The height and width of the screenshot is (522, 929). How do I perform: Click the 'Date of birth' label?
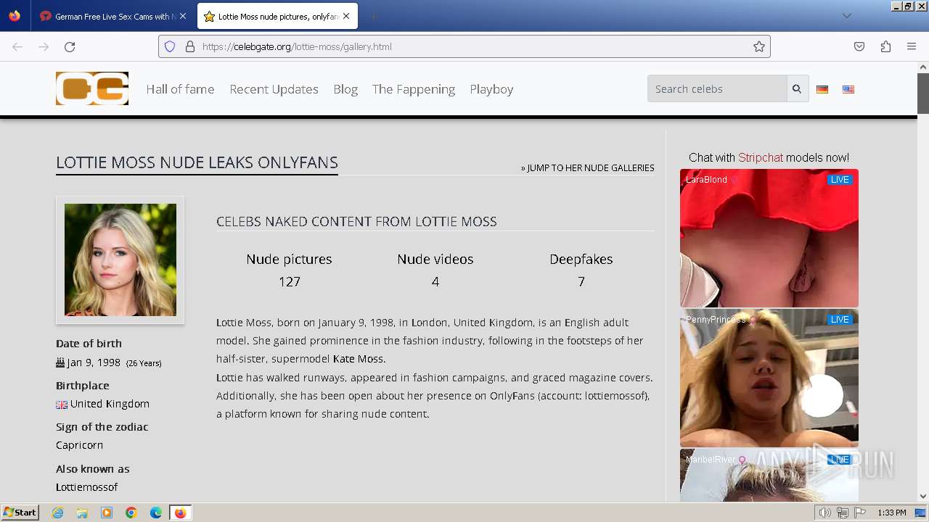[x=89, y=344]
